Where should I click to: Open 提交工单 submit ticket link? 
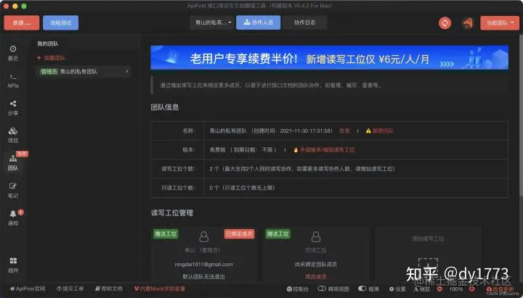[x=70, y=289]
